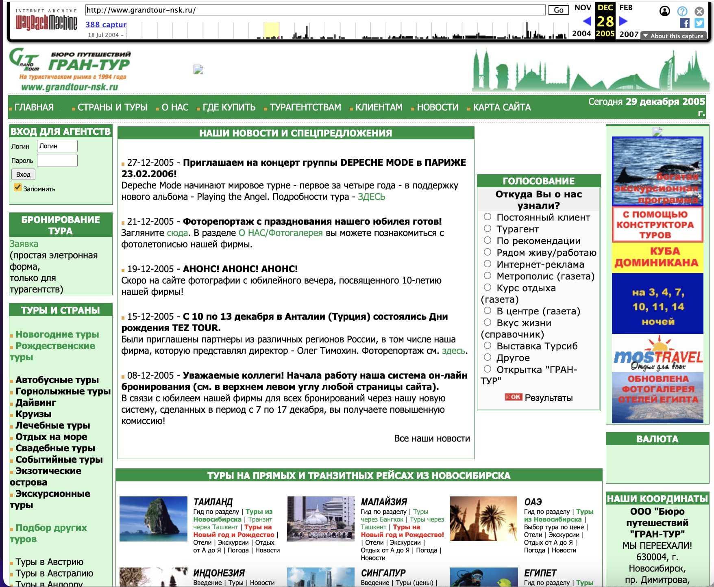Open the Куба Доминикана yellow banner
The width and height of the screenshot is (714, 587).
(657, 258)
